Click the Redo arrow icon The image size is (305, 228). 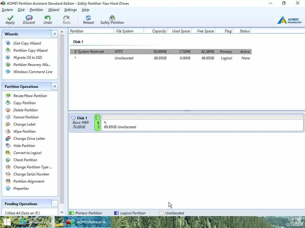[x=66, y=18]
